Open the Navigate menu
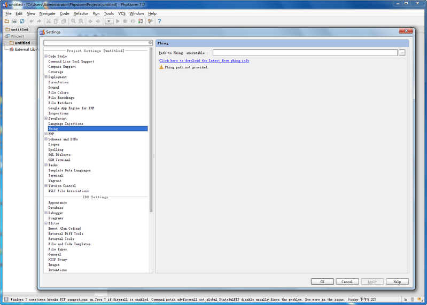The image size is (427, 305). click(47, 13)
